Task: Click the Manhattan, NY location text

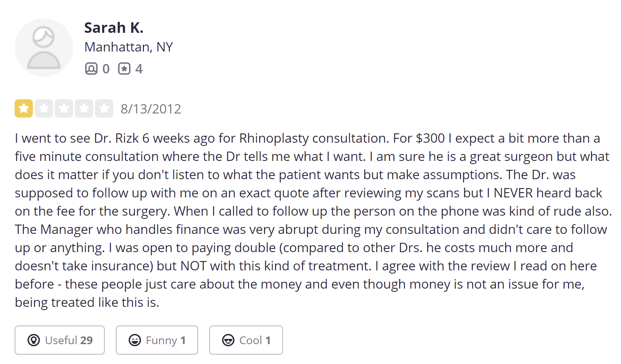Action: [128, 47]
